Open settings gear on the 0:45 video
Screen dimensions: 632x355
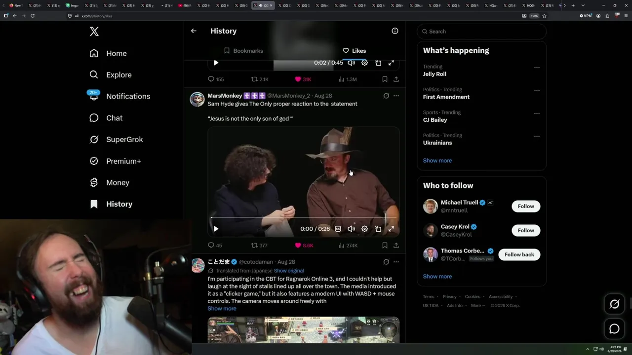(x=364, y=63)
